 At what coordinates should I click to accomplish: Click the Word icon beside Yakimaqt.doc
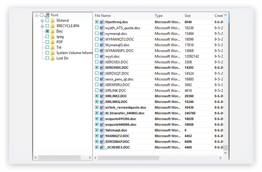tap(102, 130)
